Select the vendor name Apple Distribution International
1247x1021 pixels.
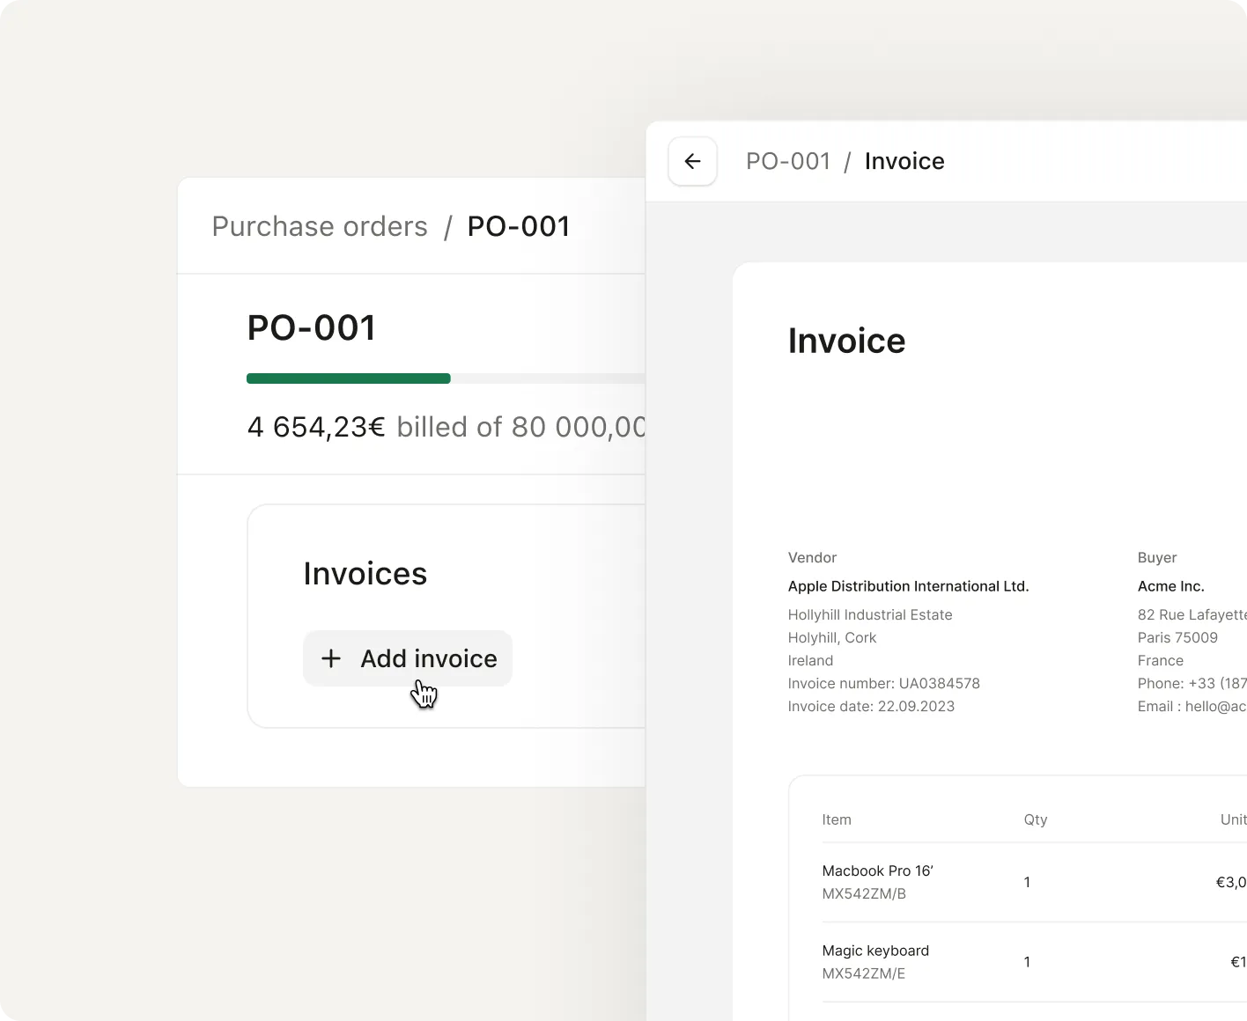click(908, 586)
